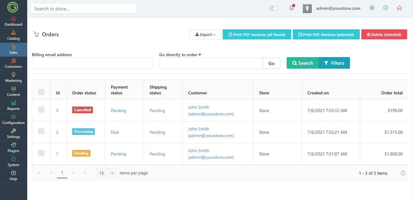Open the Settings menu in sidebar
Screen dimensions: 413x200
coord(13,134)
